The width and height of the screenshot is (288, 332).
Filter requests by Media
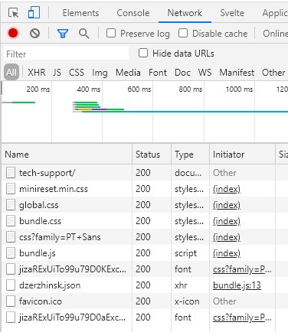tap(128, 73)
